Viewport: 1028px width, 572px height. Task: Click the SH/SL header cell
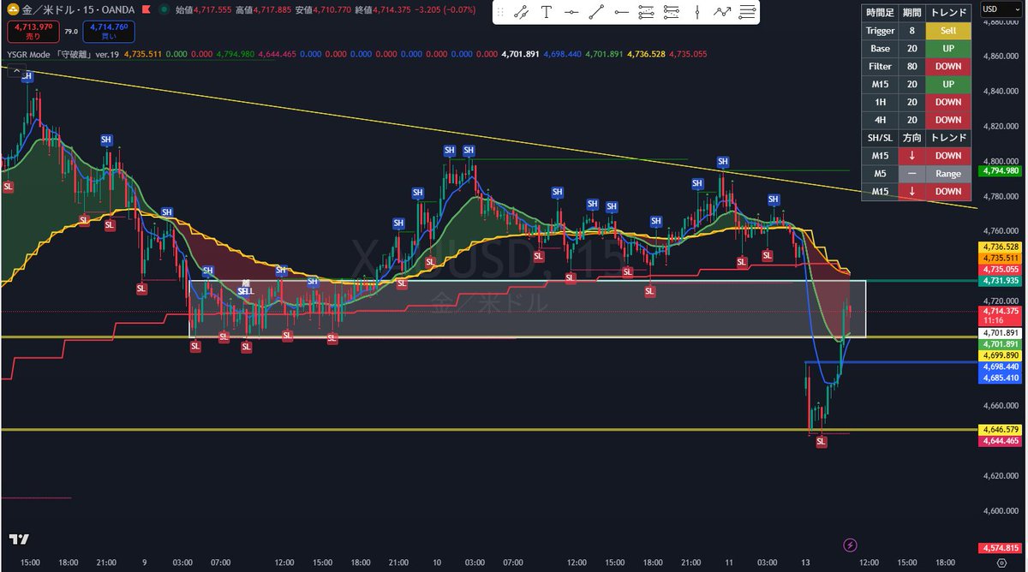click(x=880, y=138)
